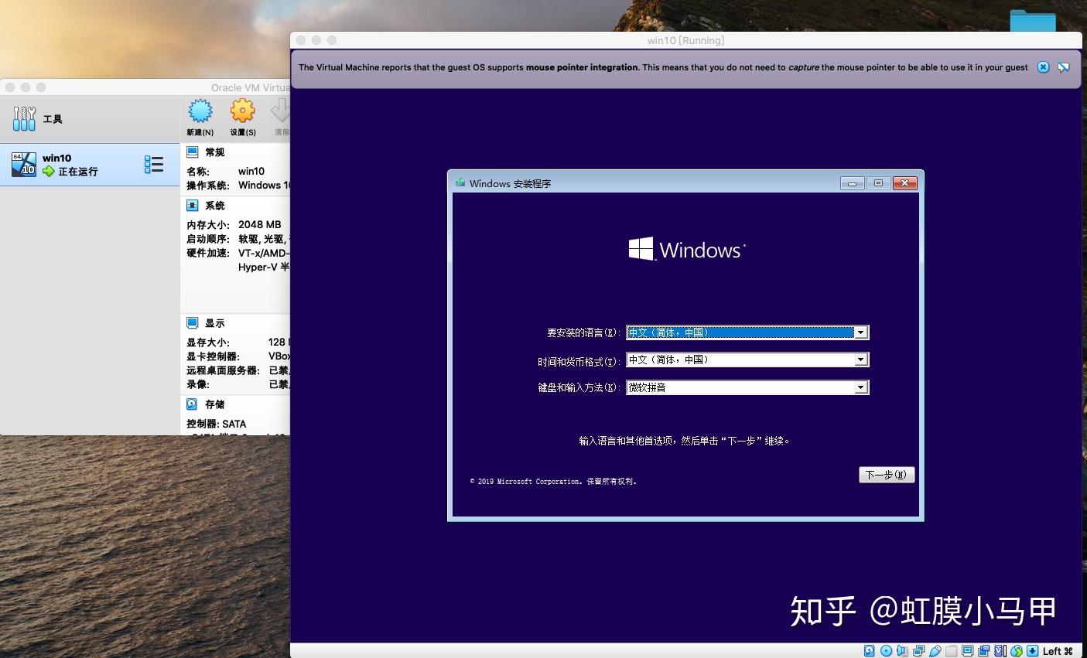Screen dimensions: 1087x658
Task: Click the keyboard capture arrow status icon
Action: click(x=1032, y=651)
